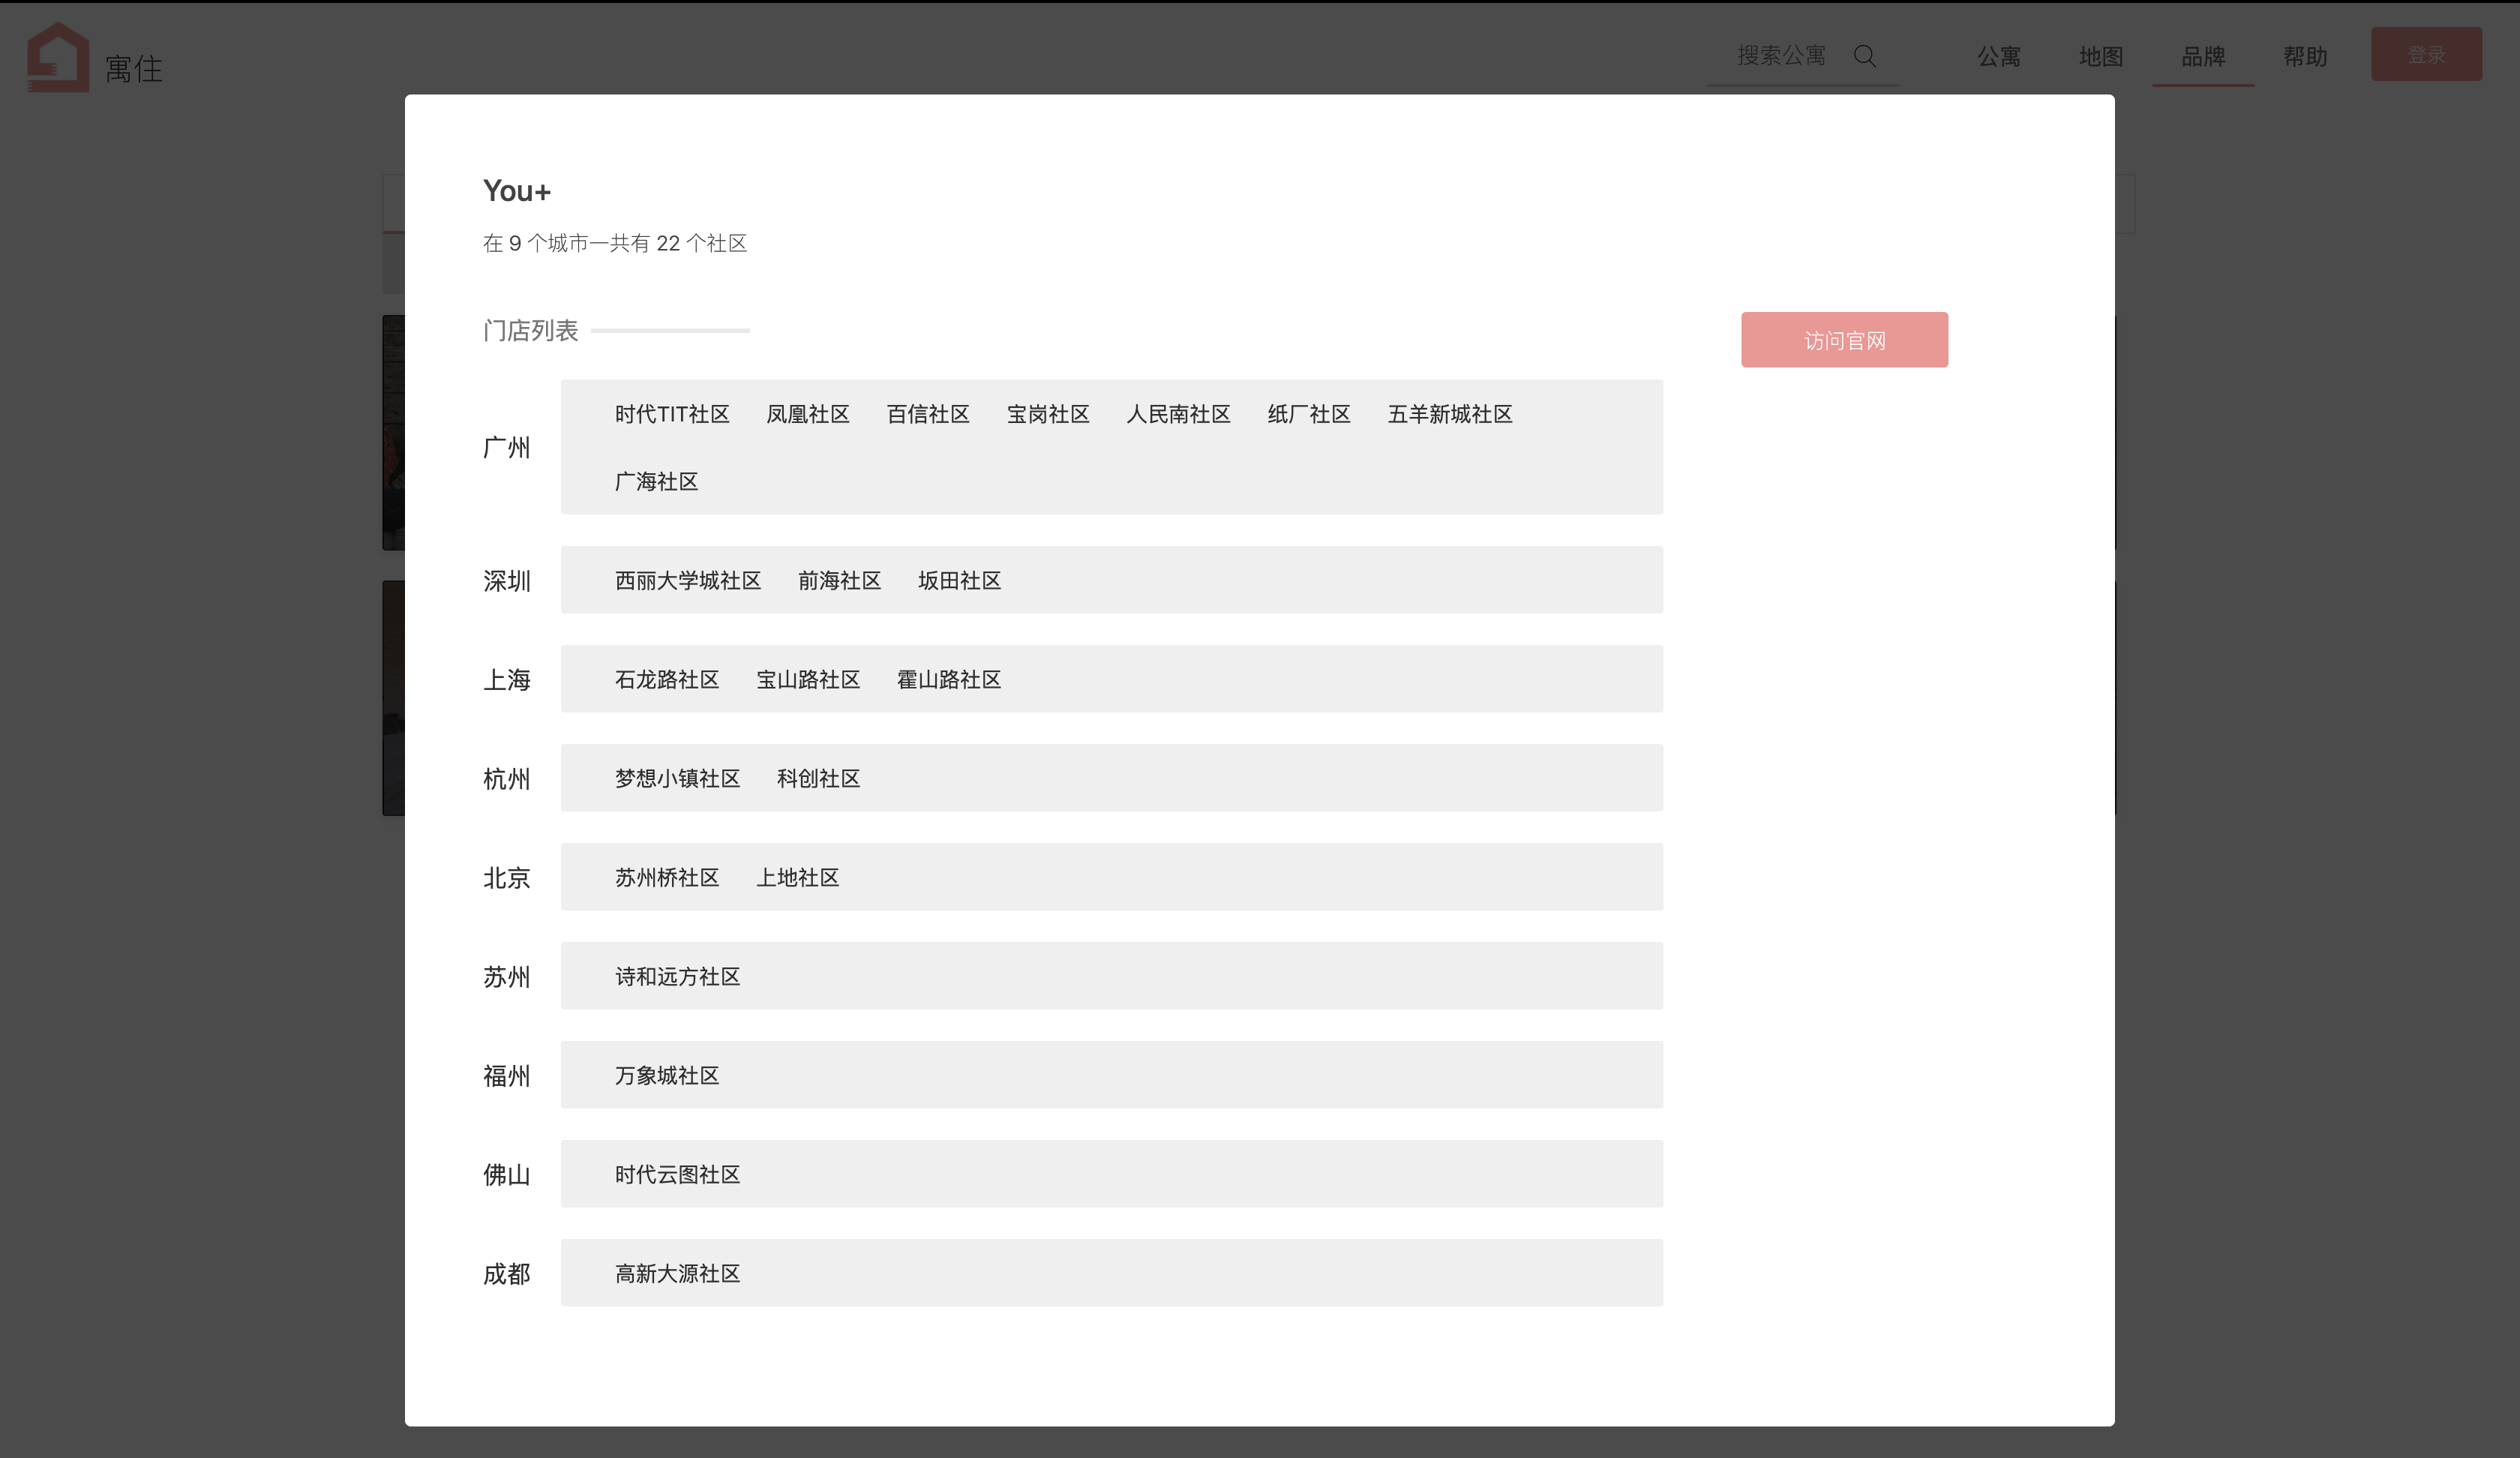Image resolution: width=2520 pixels, height=1458 pixels.
Task: Select the 上地社区 in Beijing
Action: [797, 878]
